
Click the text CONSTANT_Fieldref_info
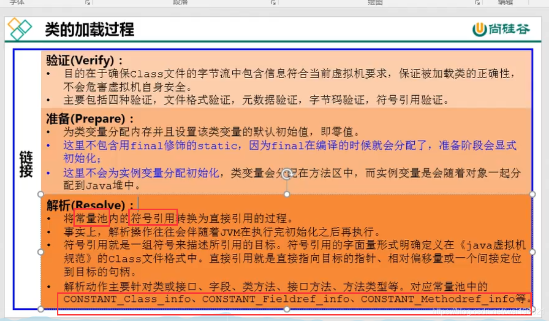pos(276,299)
